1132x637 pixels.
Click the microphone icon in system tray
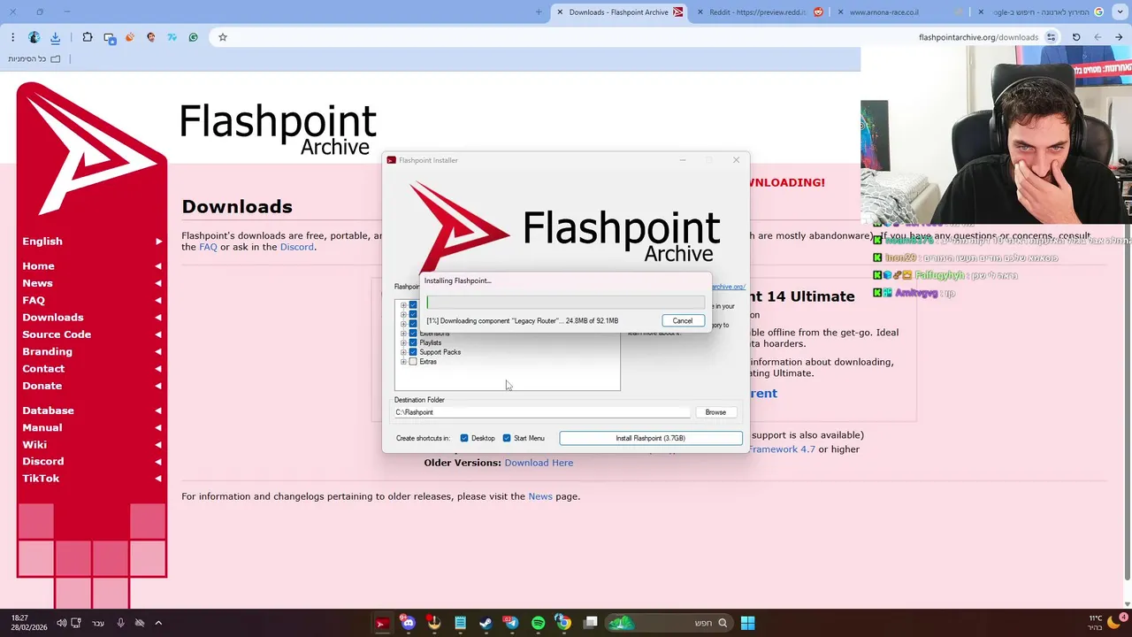pos(120,623)
